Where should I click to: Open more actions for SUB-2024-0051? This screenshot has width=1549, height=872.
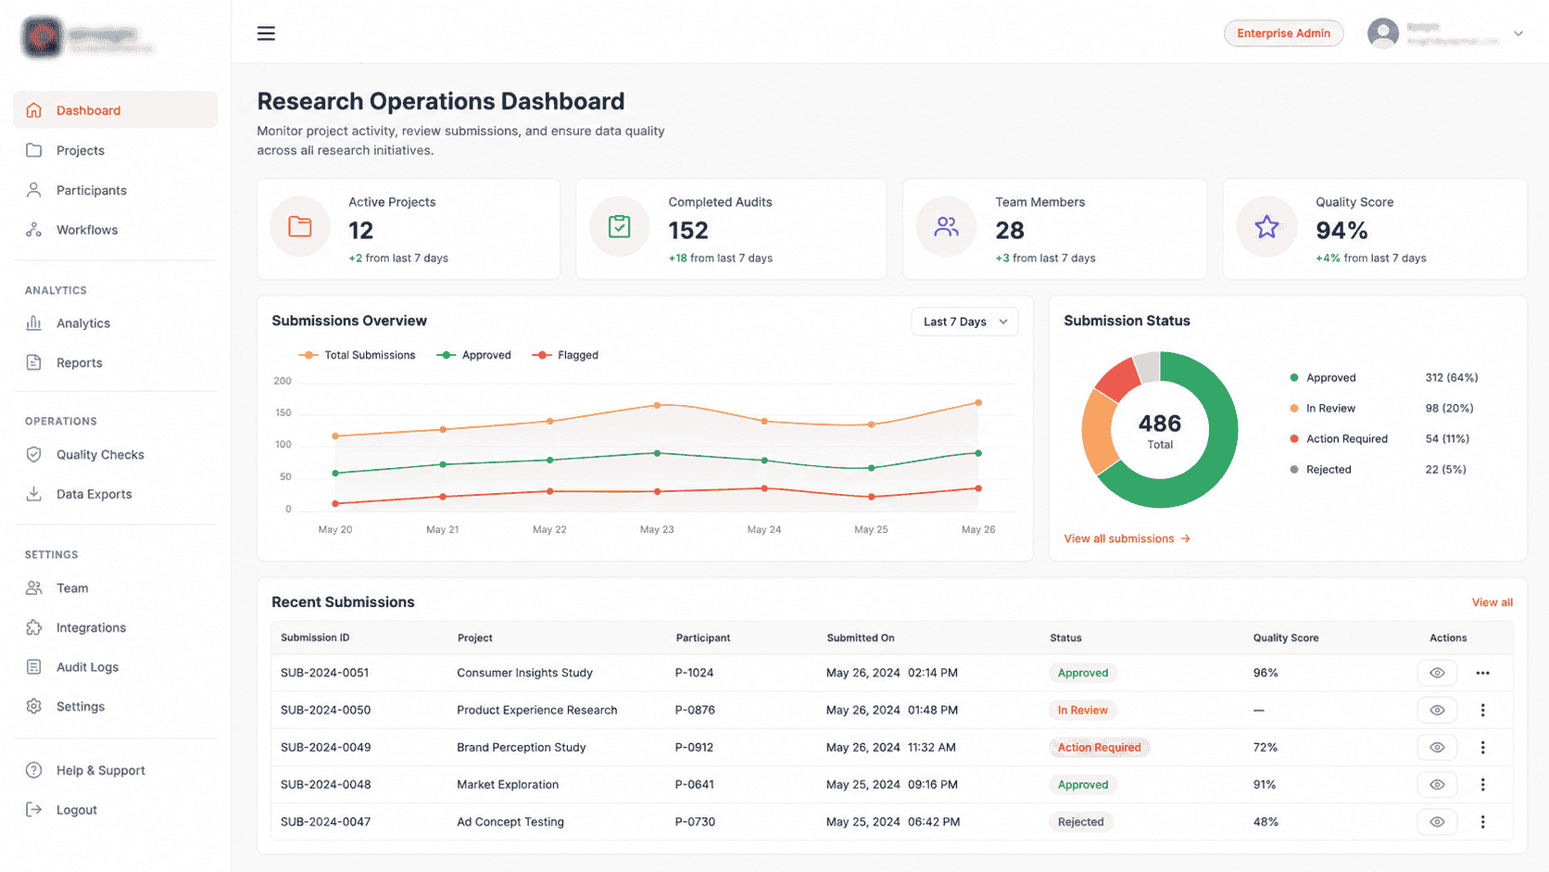[1482, 673]
